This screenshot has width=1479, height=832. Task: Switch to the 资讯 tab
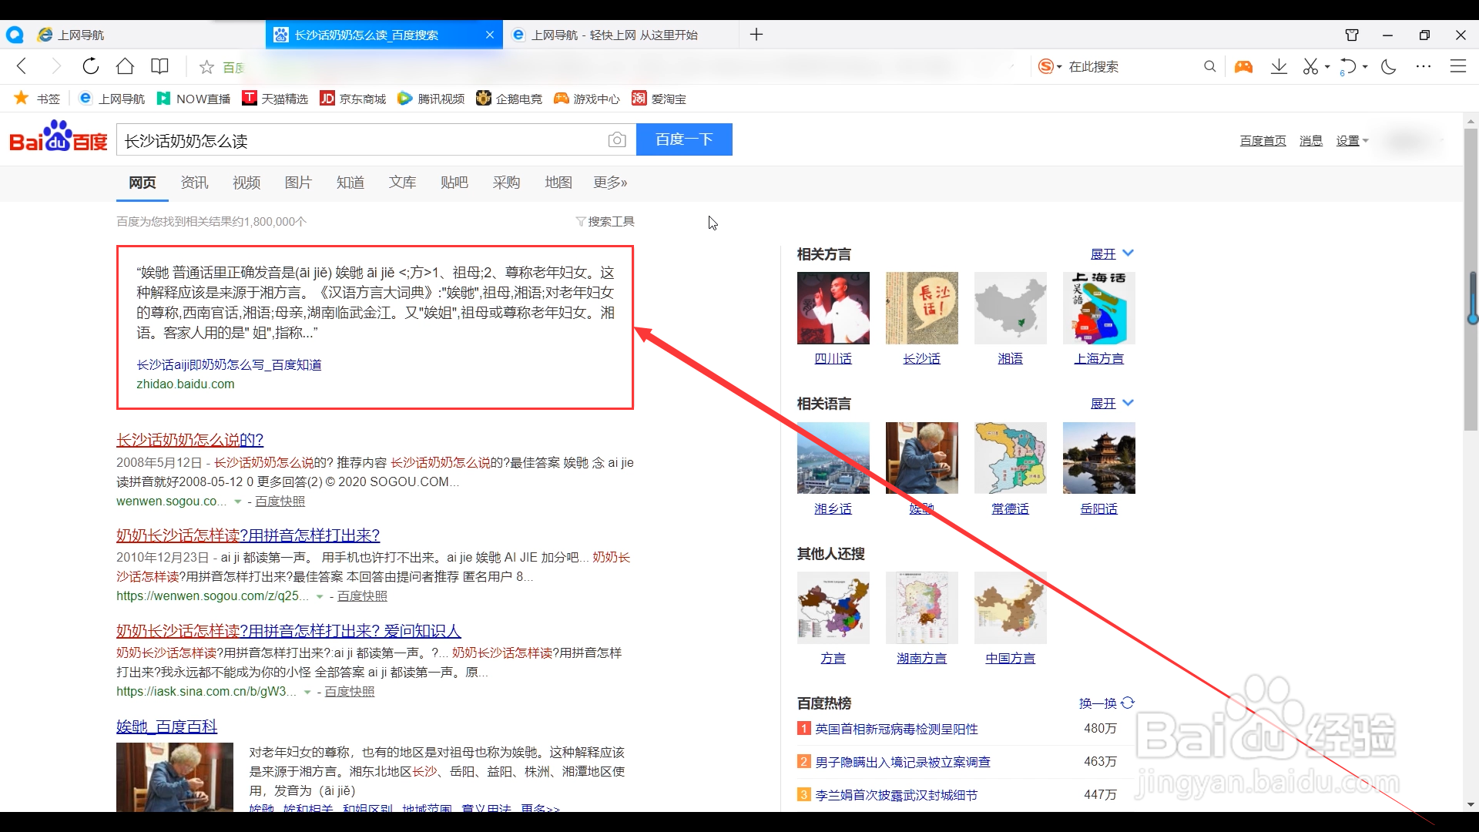[194, 183]
